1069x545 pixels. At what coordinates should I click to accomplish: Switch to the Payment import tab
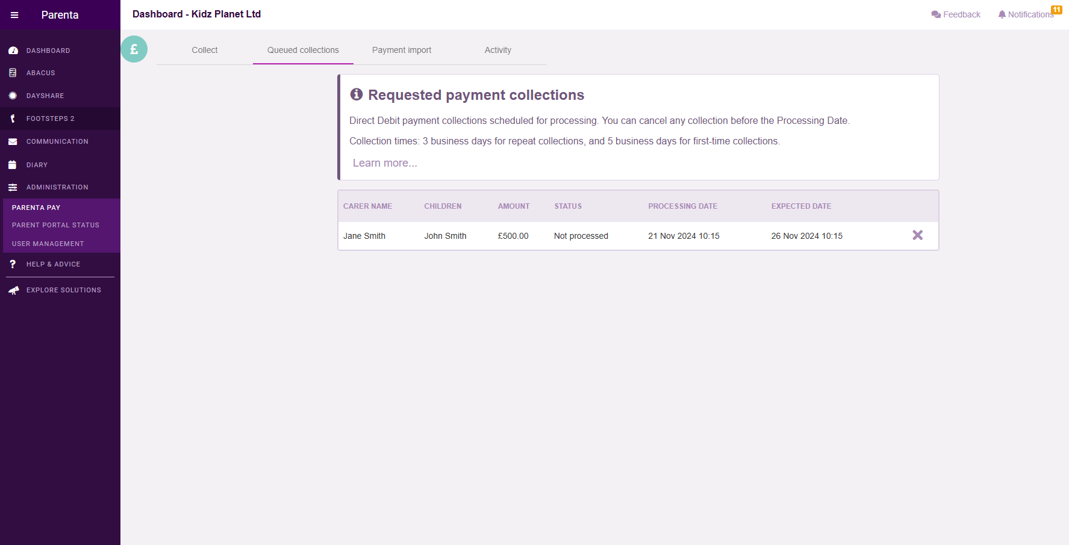pos(402,50)
